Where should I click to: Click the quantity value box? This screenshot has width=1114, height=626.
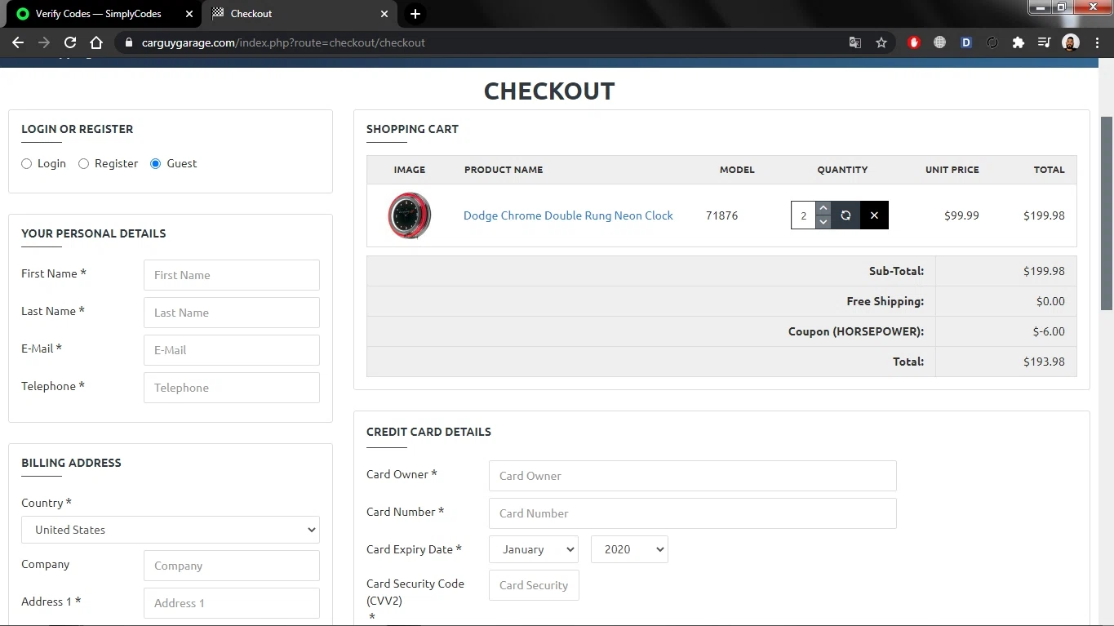(x=804, y=215)
